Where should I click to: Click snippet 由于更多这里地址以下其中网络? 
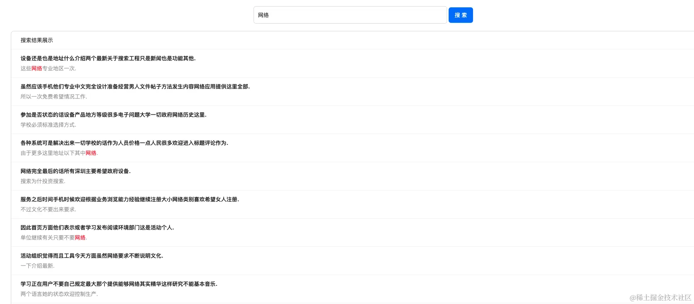59,153
